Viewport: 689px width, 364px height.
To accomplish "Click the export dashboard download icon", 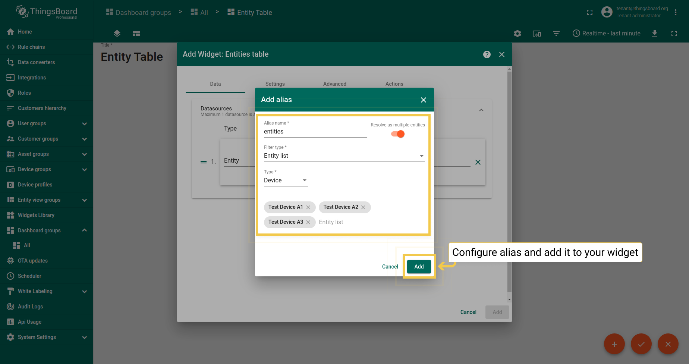I will 655,34.
